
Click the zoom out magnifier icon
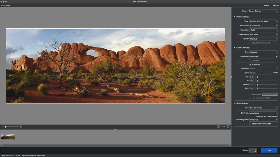pyautogui.click(x=3, y=127)
